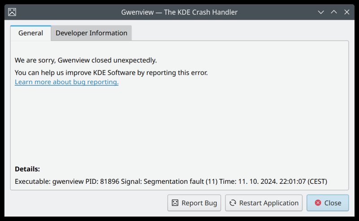This screenshot has height=221, width=359.
Task: Maximize the crash handler window
Action: coord(333,12)
